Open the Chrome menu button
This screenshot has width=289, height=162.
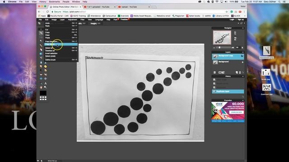point(244,12)
